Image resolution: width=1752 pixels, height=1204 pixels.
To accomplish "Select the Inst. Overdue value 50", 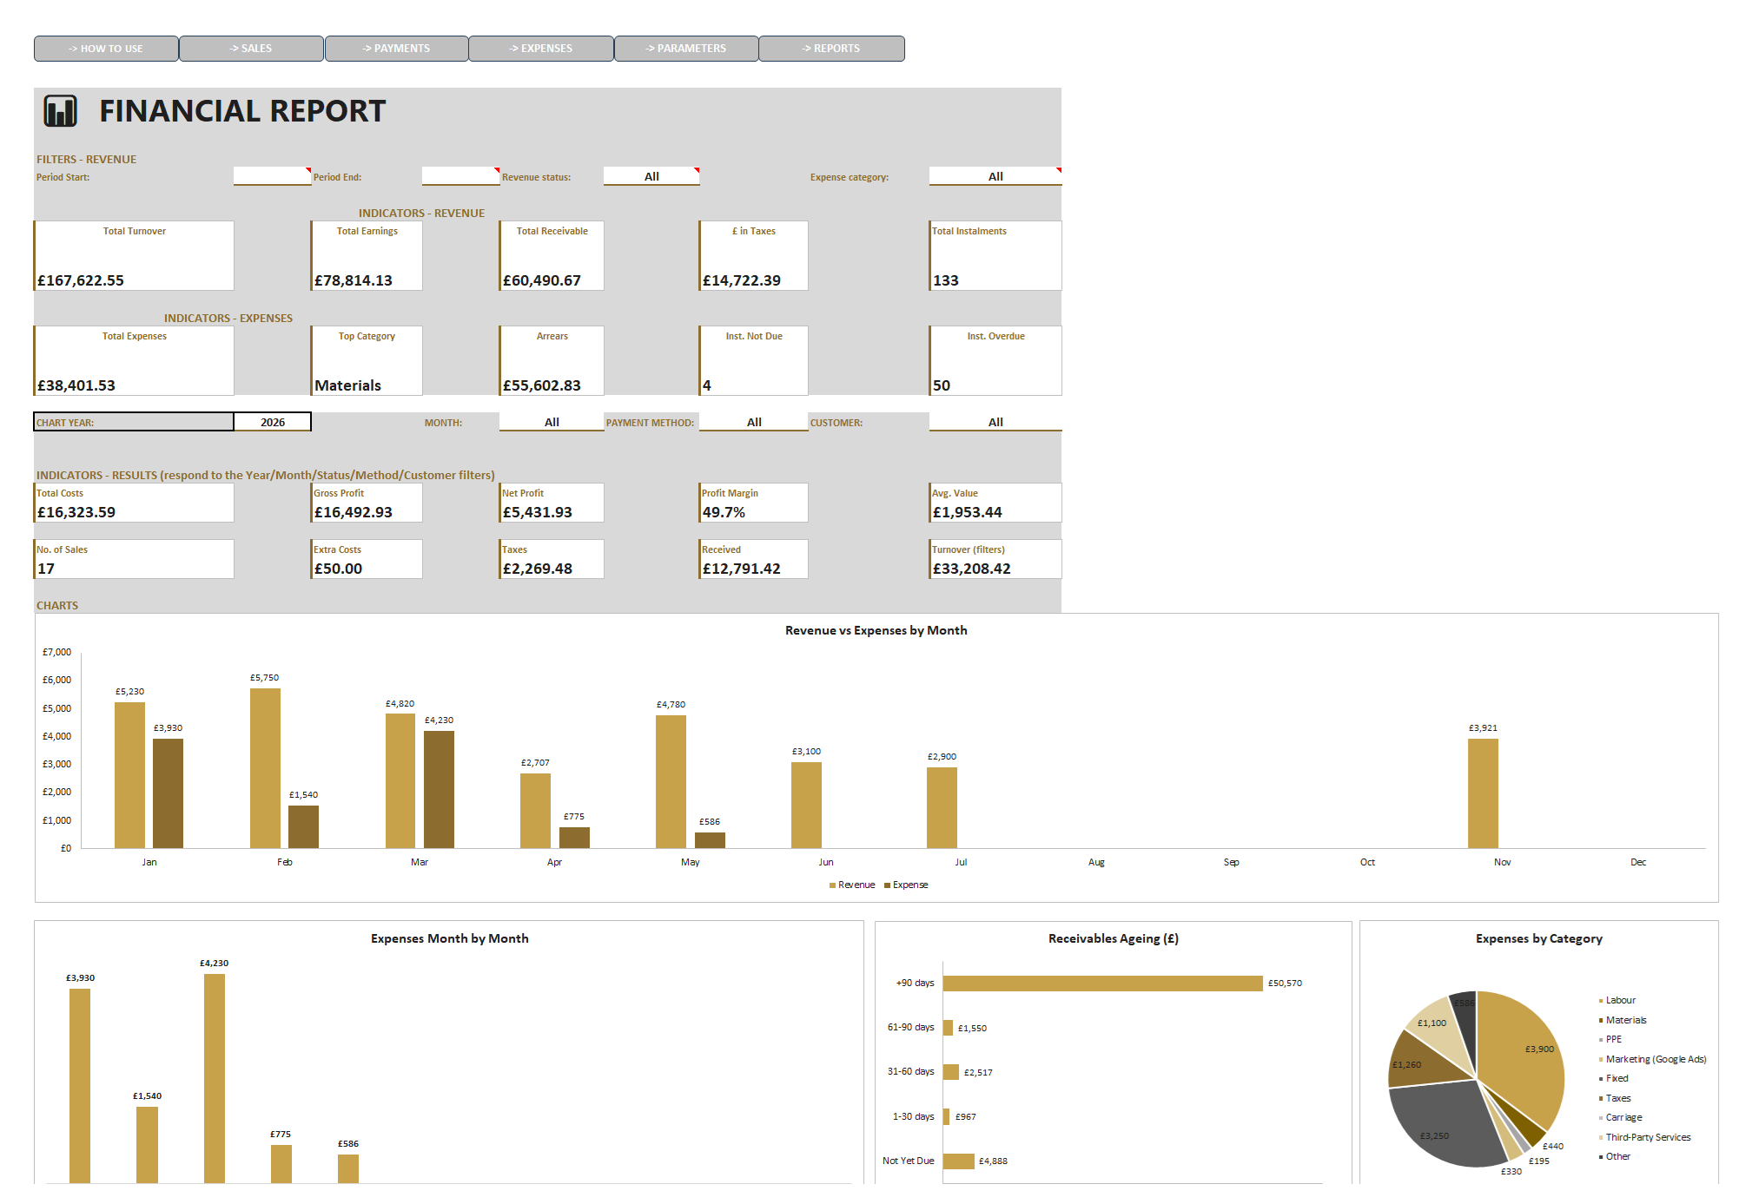I will point(942,385).
